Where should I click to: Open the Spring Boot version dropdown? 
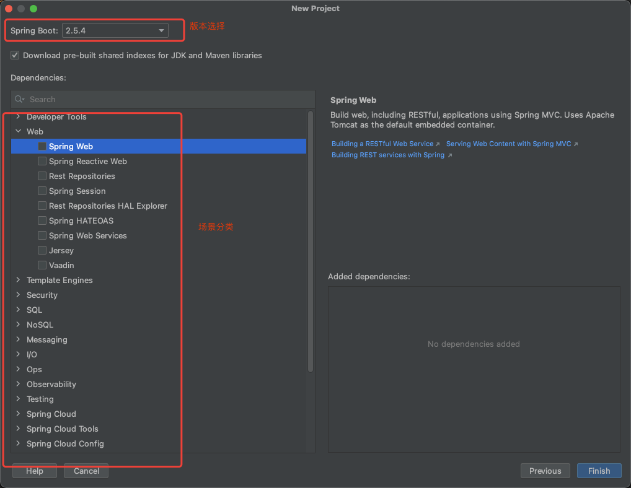115,30
